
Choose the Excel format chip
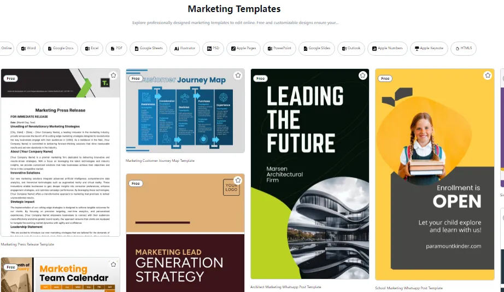[92, 49]
